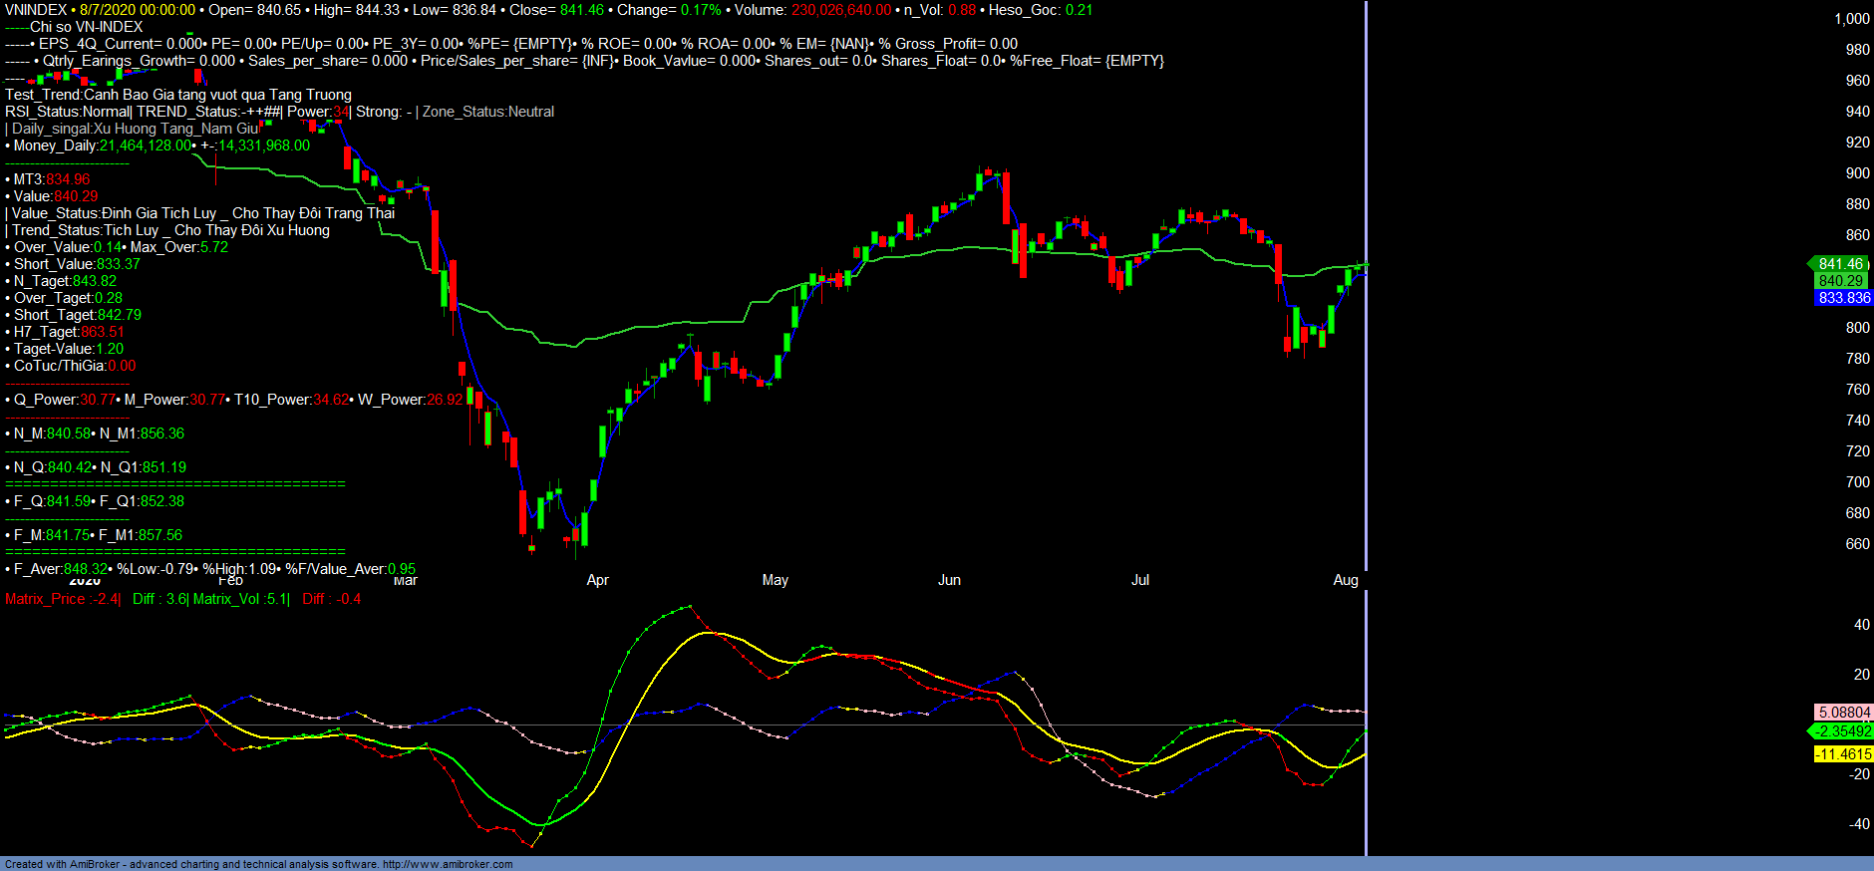Click the 1,000 price axis tick

[1851, 19]
